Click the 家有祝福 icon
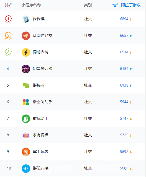This screenshot has width=146, height=177. tap(26, 135)
